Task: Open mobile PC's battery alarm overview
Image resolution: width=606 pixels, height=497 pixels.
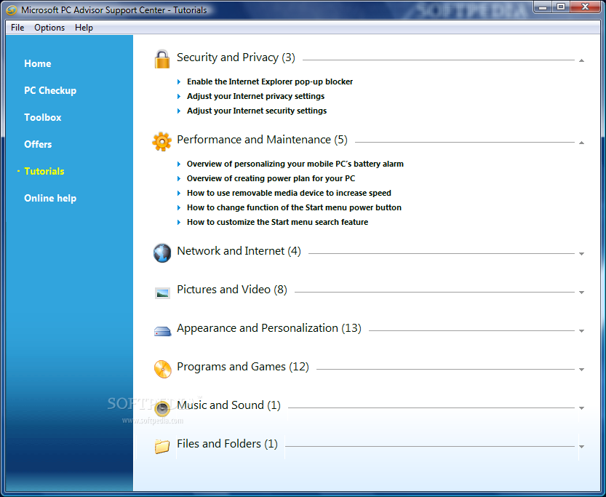Action: [x=295, y=164]
